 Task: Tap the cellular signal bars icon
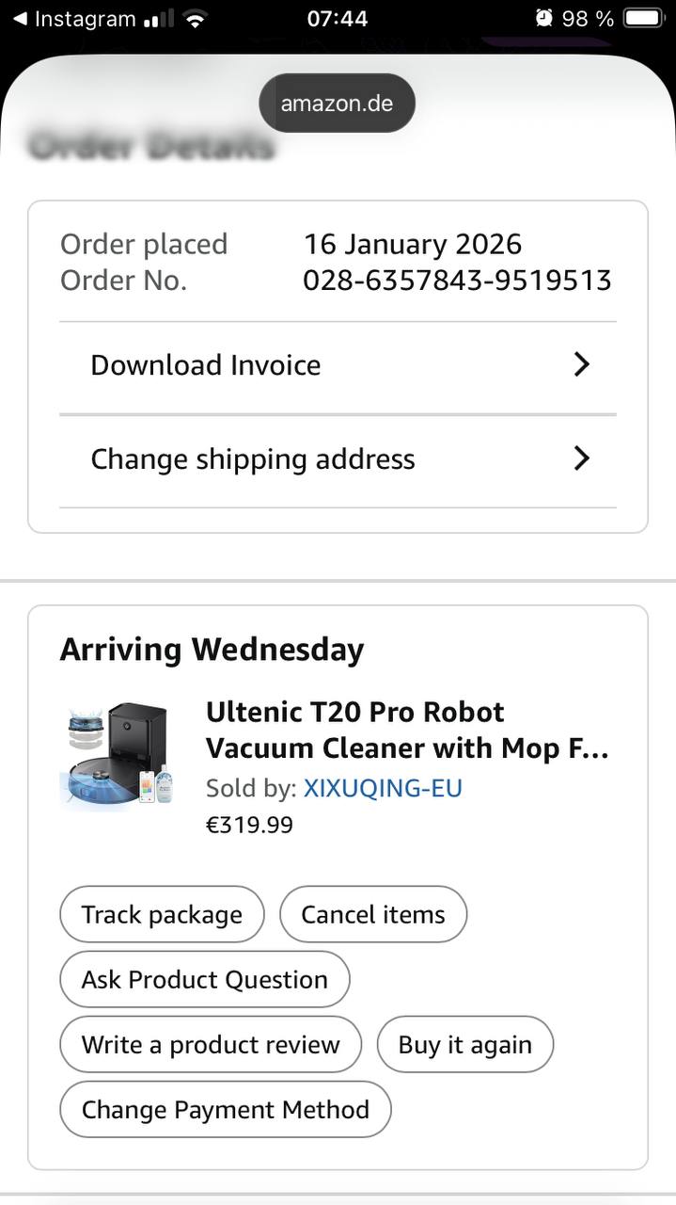(x=160, y=19)
